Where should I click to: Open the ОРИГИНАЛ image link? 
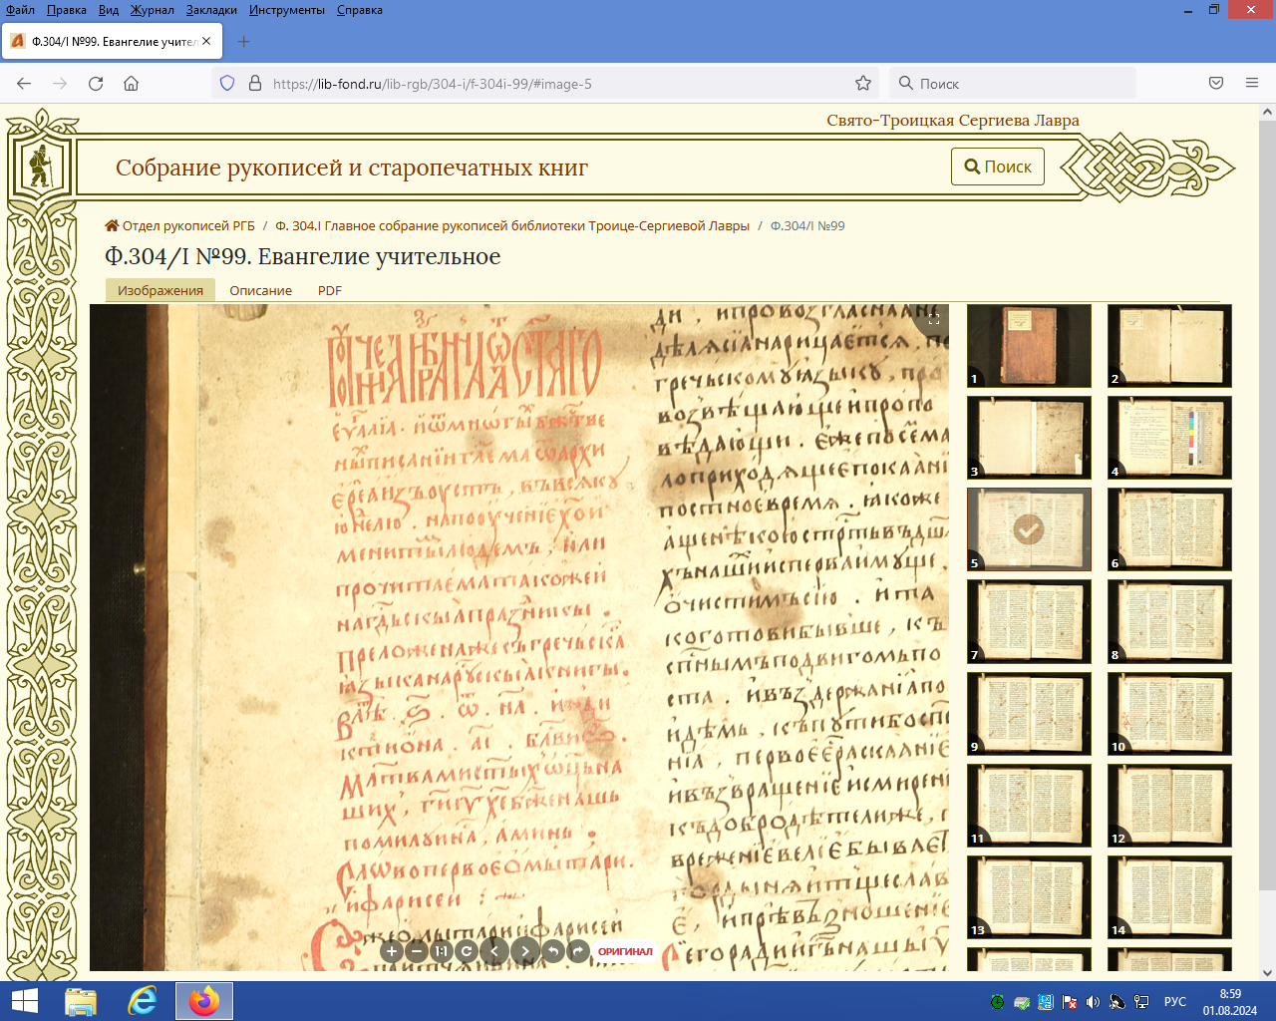click(x=625, y=951)
